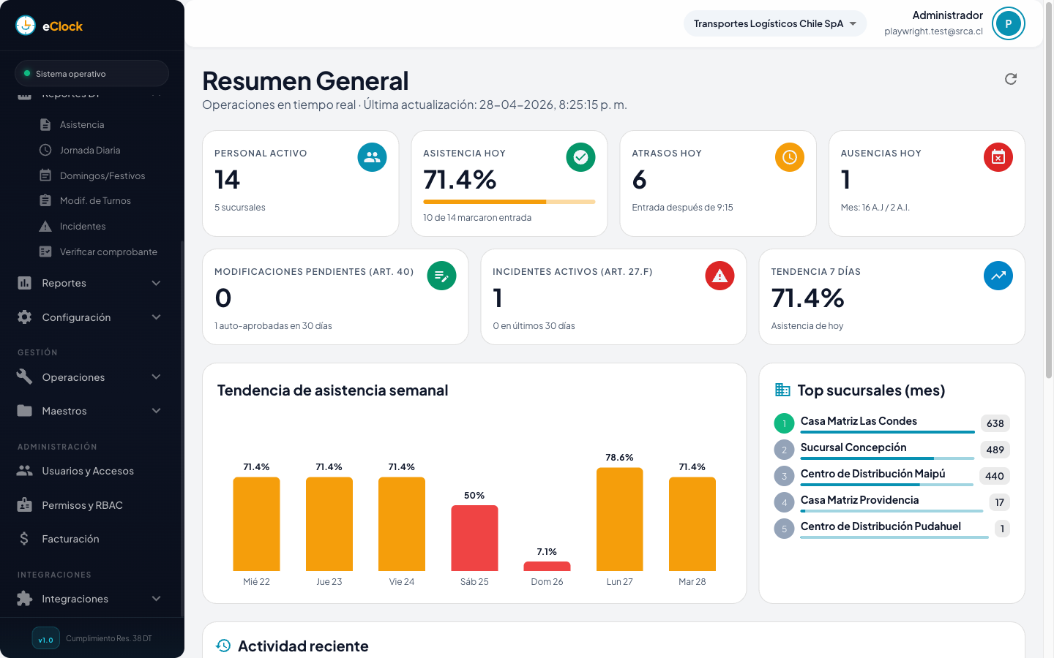Open Usuarios y Accesos
Screen dimensions: 1054x658
[88, 471]
